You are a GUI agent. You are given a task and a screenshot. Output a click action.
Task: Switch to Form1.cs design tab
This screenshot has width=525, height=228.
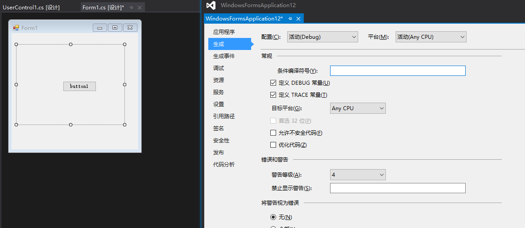coord(103,8)
